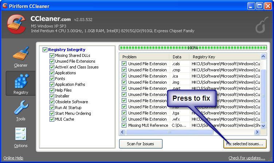Click Fix selected issues button
Screen dimensions: 274x163
tap(245, 144)
